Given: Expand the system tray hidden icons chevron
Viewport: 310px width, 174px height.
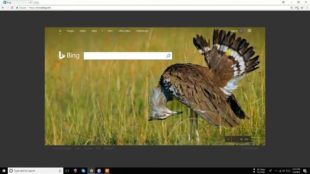Looking at the screenshot, I should coord(276,171).
